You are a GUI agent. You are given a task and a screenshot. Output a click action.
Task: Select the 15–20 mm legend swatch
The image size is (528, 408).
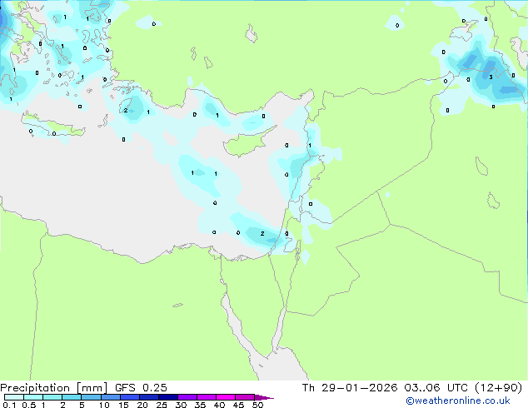point(130,397)
